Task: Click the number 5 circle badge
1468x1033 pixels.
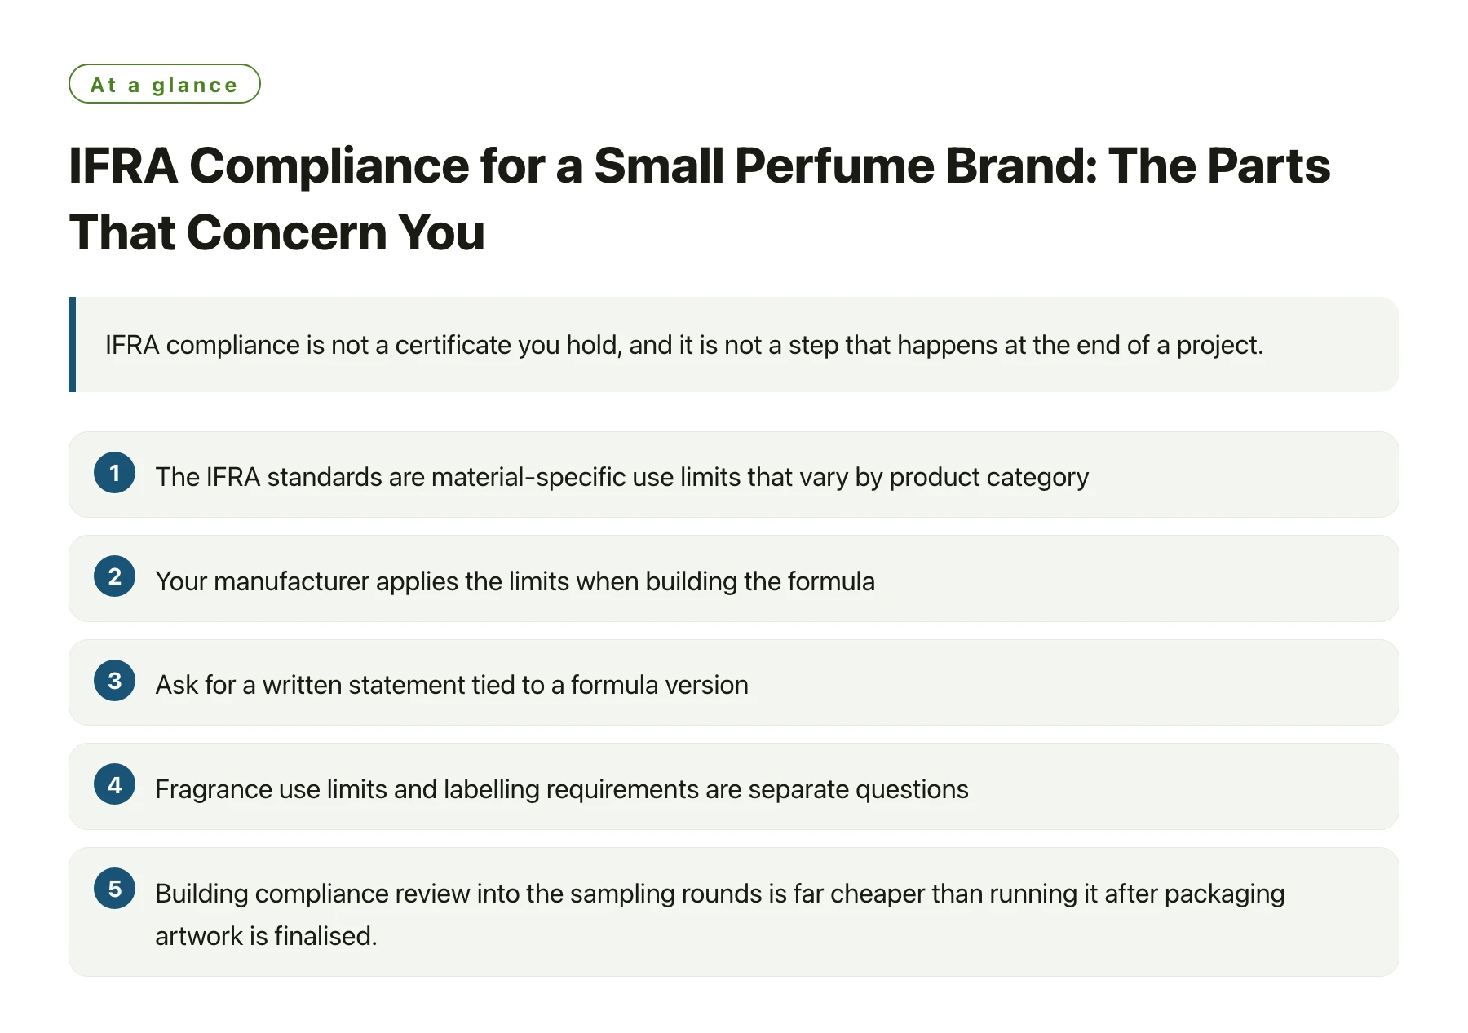Action: (114, 889)
